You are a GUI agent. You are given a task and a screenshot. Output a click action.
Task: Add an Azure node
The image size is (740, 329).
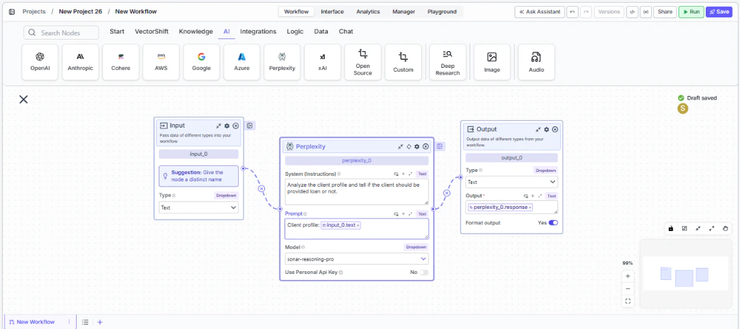click(242, 62)
